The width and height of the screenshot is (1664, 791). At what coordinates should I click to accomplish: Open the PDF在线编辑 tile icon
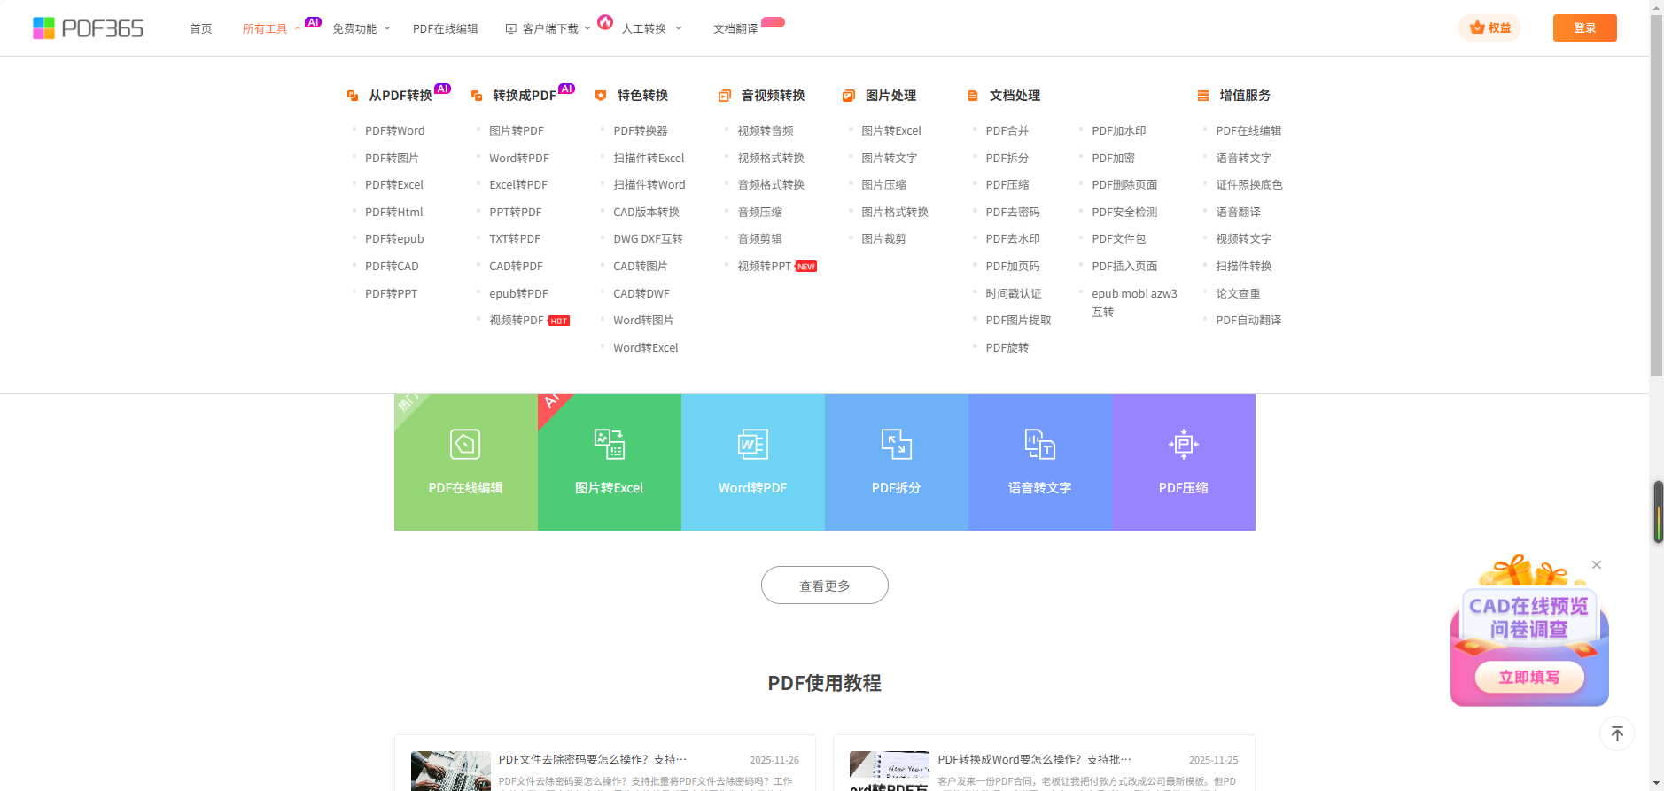point(465,444)
